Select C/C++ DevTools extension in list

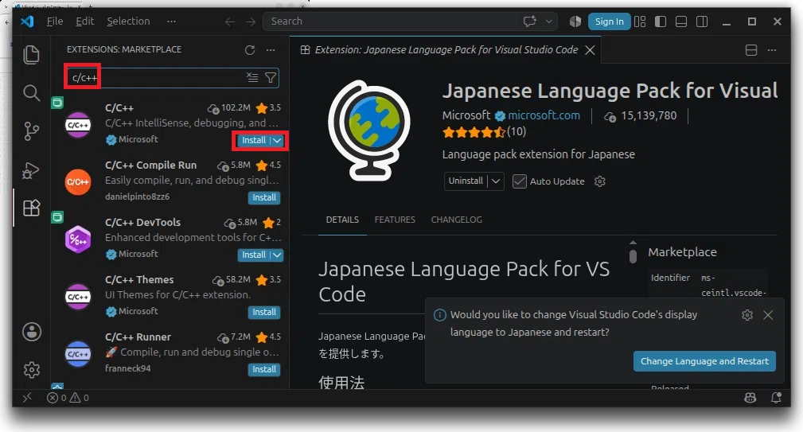point(170,238)
